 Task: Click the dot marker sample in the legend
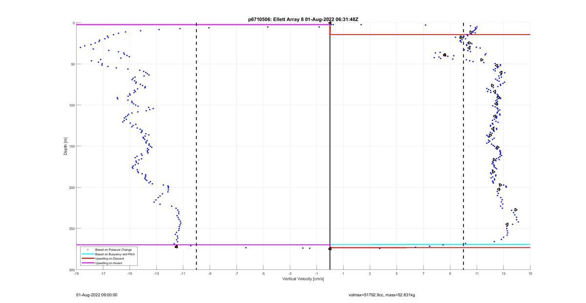coord(88,249)
